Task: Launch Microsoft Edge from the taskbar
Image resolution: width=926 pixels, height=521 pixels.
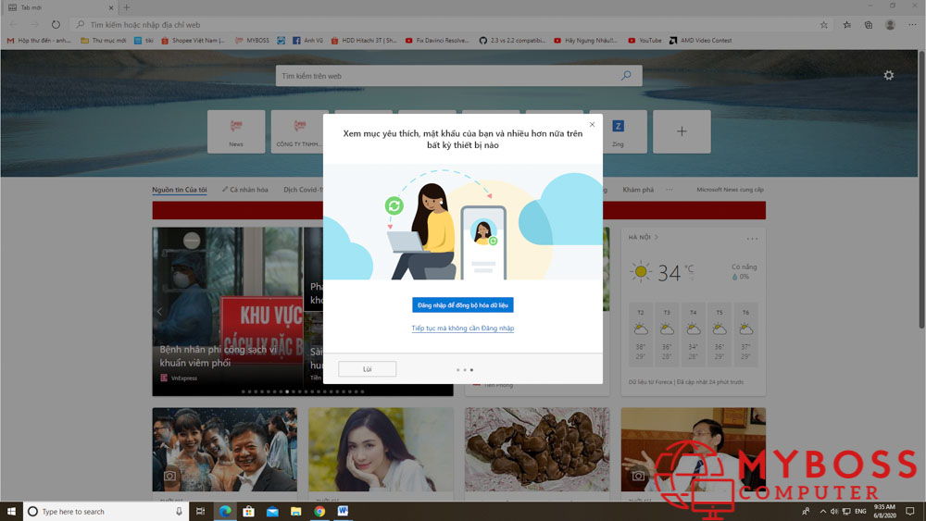Action: click(x=225, y=511)
